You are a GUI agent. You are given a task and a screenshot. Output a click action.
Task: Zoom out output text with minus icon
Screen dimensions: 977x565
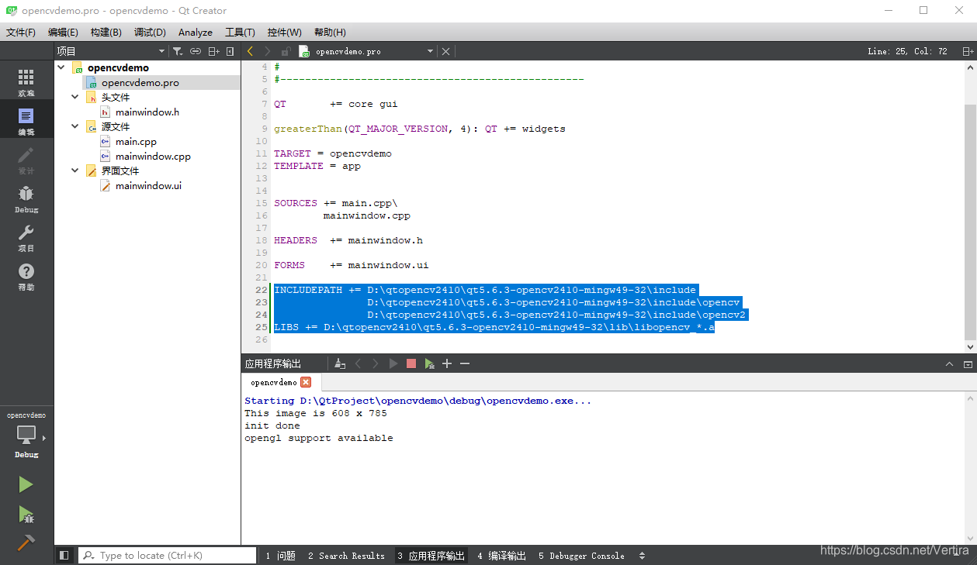click(465, 363)
